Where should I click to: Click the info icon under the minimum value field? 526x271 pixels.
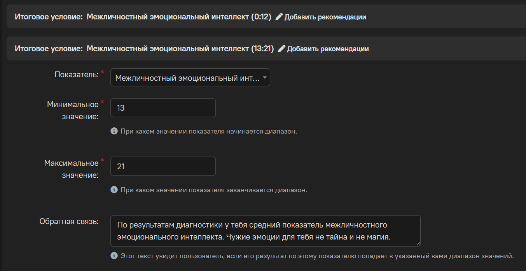pyautogui.click(x=114, y=131)
